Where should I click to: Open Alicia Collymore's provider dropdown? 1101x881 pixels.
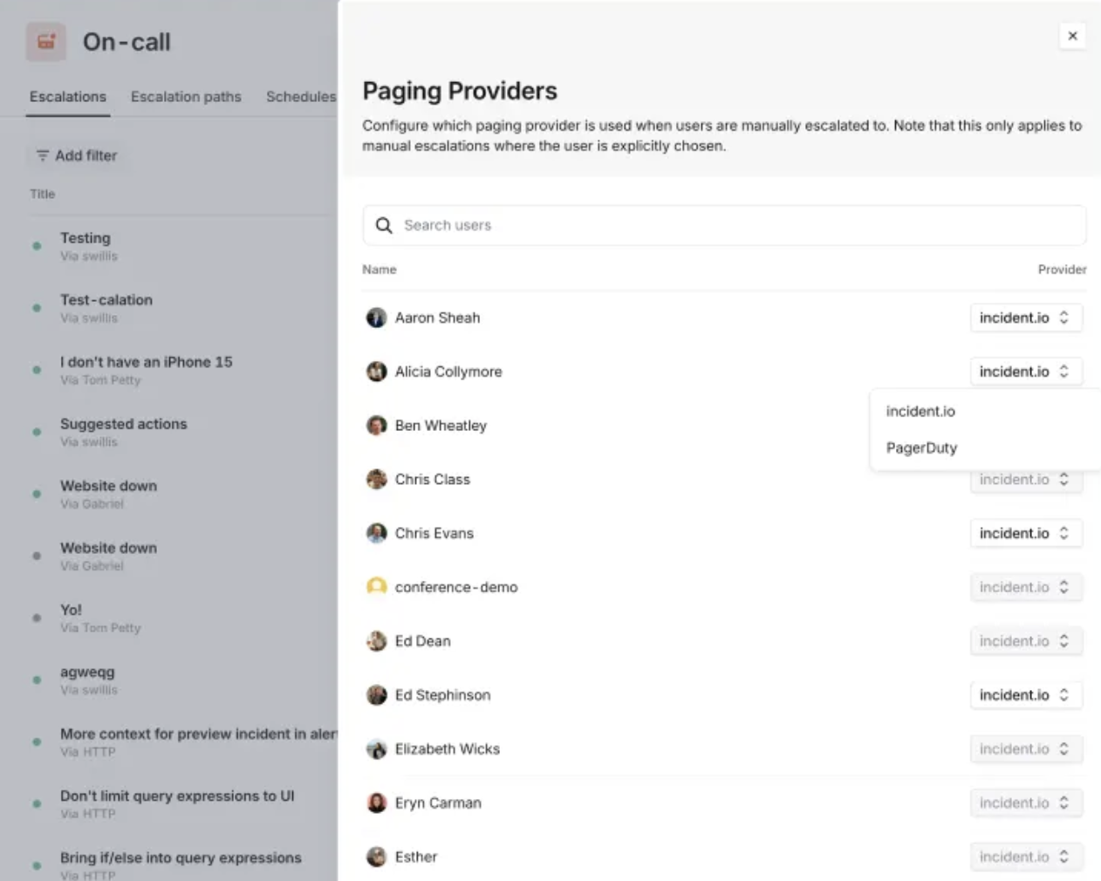1025,372
